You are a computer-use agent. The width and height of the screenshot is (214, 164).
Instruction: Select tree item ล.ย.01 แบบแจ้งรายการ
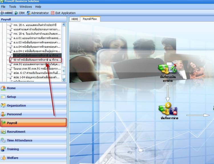pos(37,38)
